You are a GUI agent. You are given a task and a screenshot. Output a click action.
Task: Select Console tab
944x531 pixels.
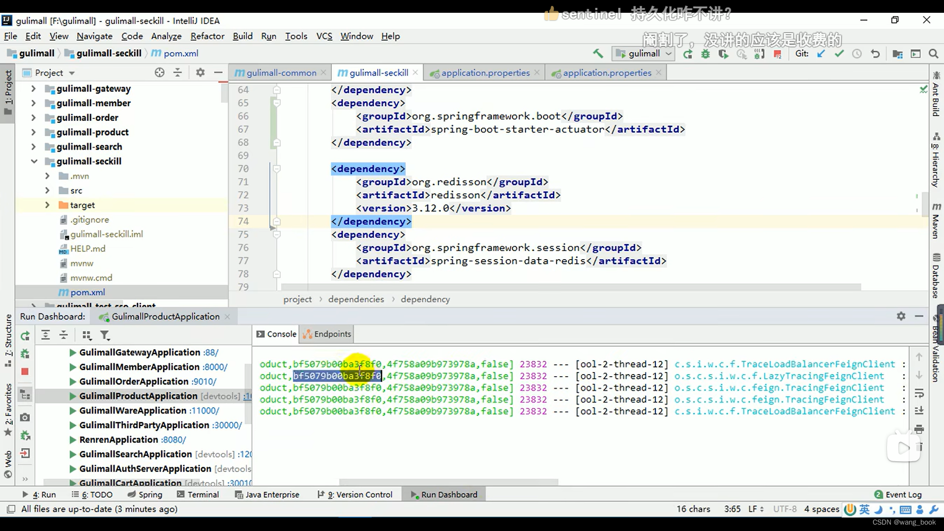pos(276,334)
